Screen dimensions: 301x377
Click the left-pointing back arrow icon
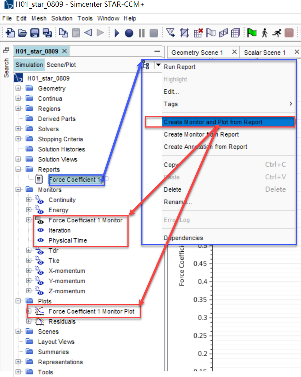[88, 33]
